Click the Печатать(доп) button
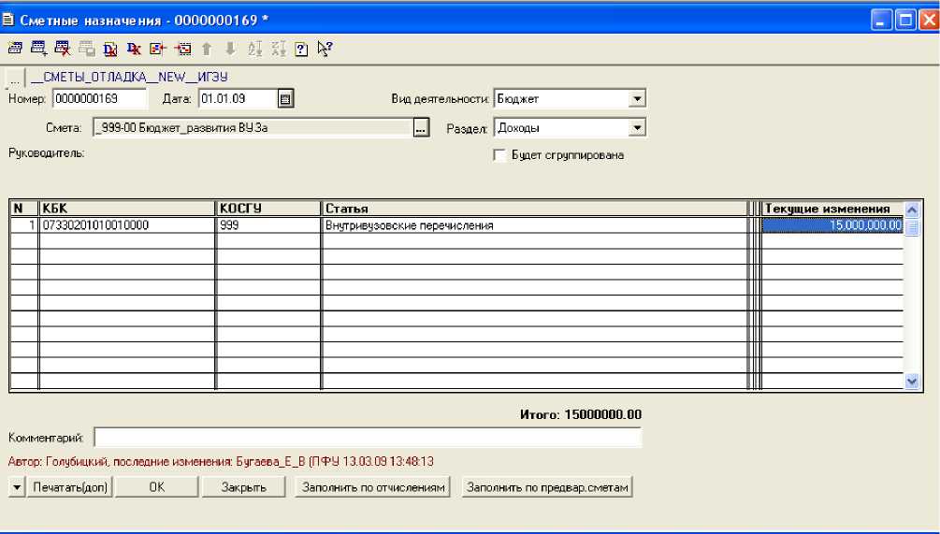Viewport: 940px width, 534px height. pos(70,487)
